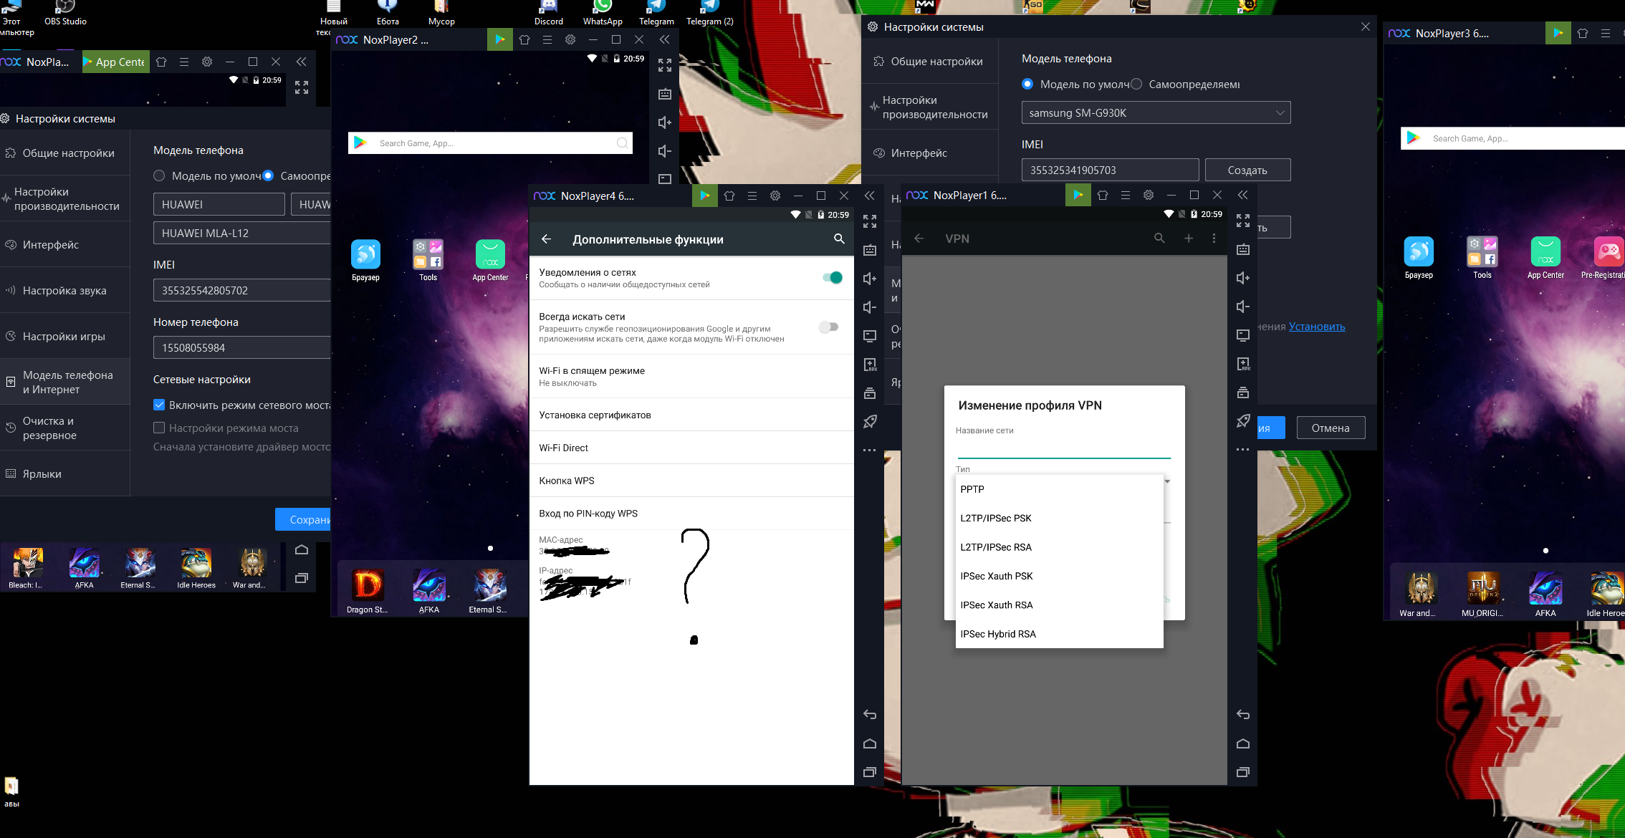
Task: Choose PPTP VPN type
Action: pyautogui.click(x=1059, y=489)
